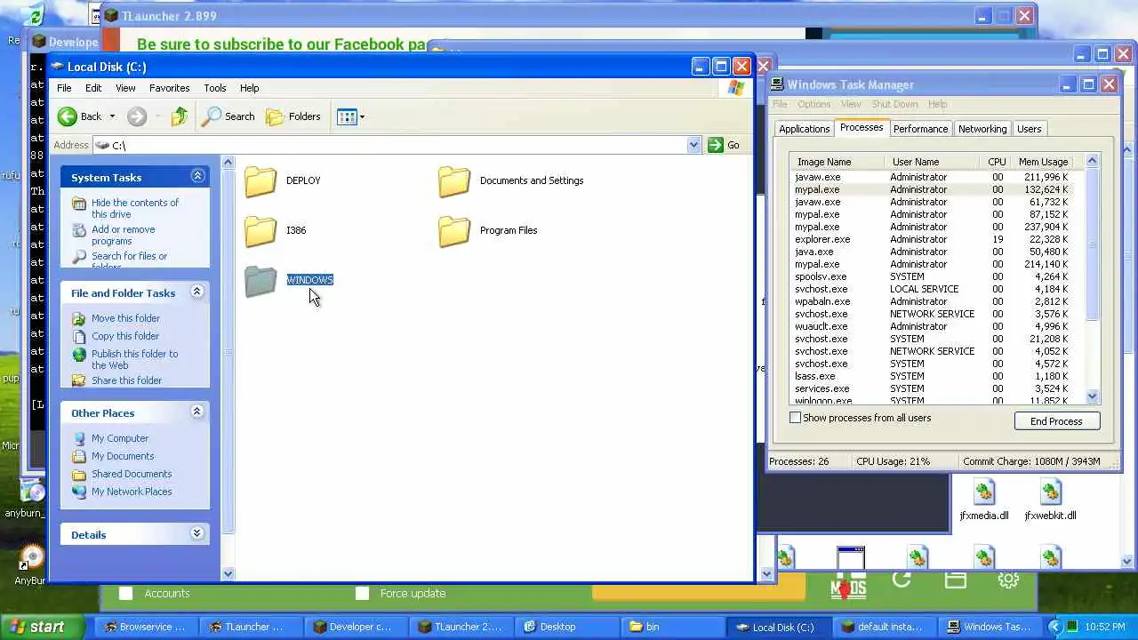Image resolution: width=1138 pixels, height=640 pixels.
Task: Collapse the Other Places section
Action: (x=197, y=412)
